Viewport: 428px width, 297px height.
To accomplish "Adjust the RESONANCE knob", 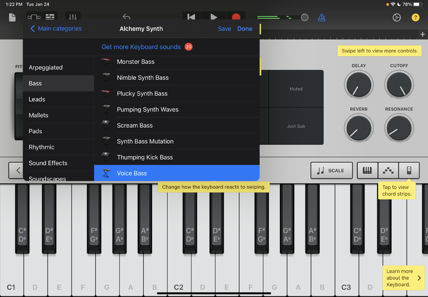I will 399,127.
